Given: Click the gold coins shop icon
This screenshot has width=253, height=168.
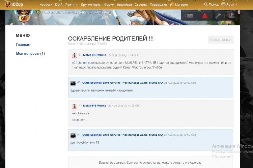Looking at the screenshot, I should (172, 5).
